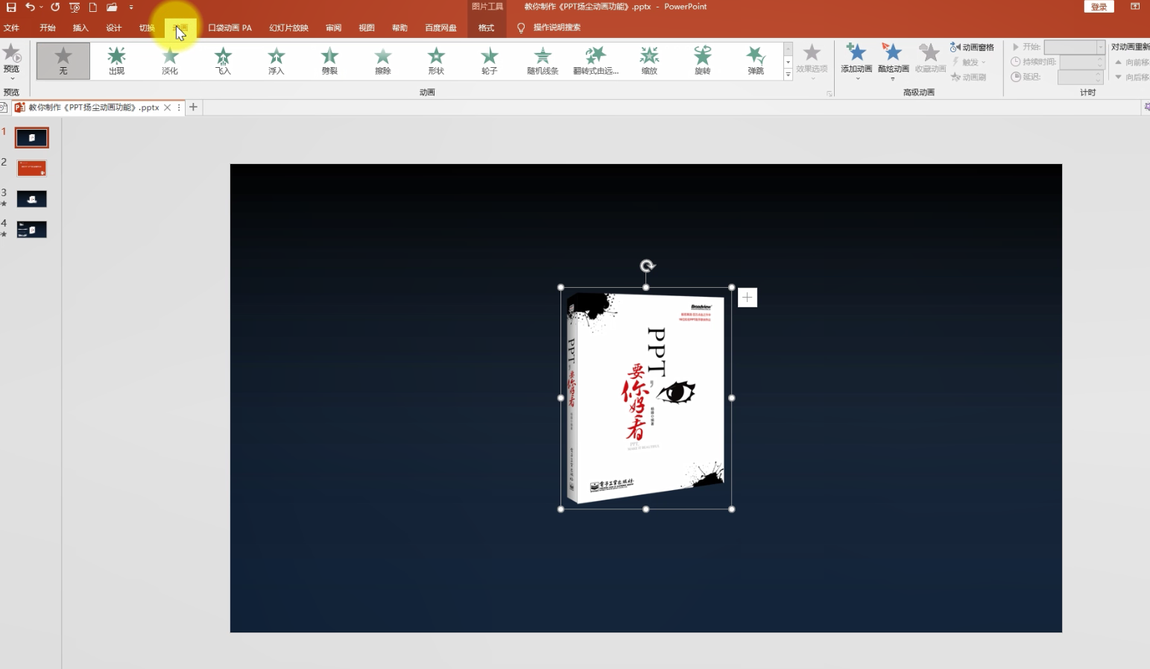1150x669 pixels.
Task: Redo the last action
Action: 55,7
